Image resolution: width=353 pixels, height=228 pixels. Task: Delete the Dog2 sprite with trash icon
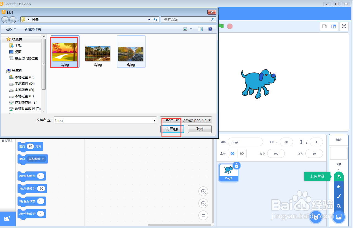tap(237, 166)
